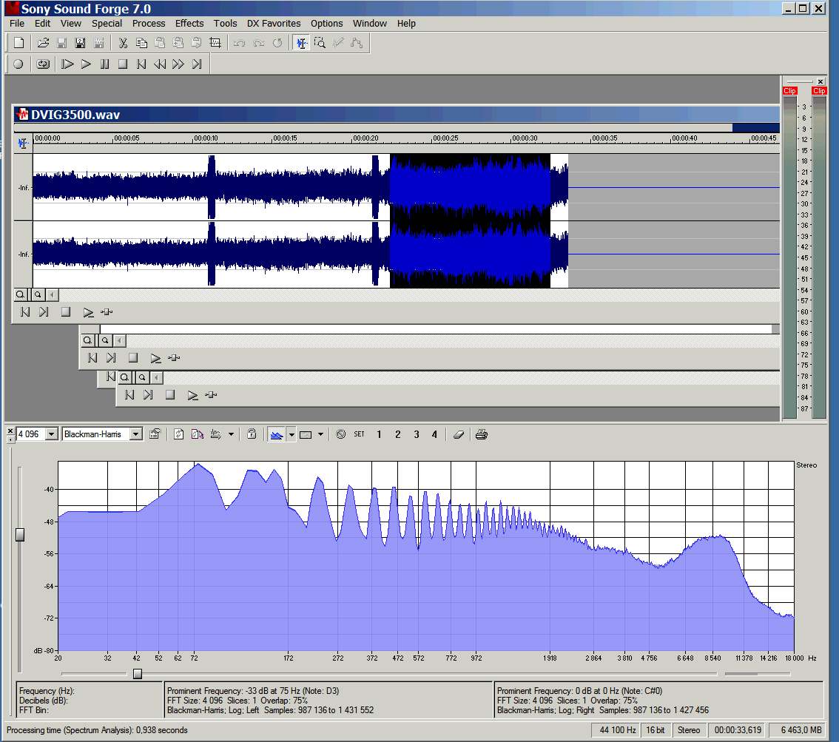Screen dimensions: 839x742
Task: Click the horizontal slider thumb below the spectrum
Action: pyautogui.click(x=138, y=673)
